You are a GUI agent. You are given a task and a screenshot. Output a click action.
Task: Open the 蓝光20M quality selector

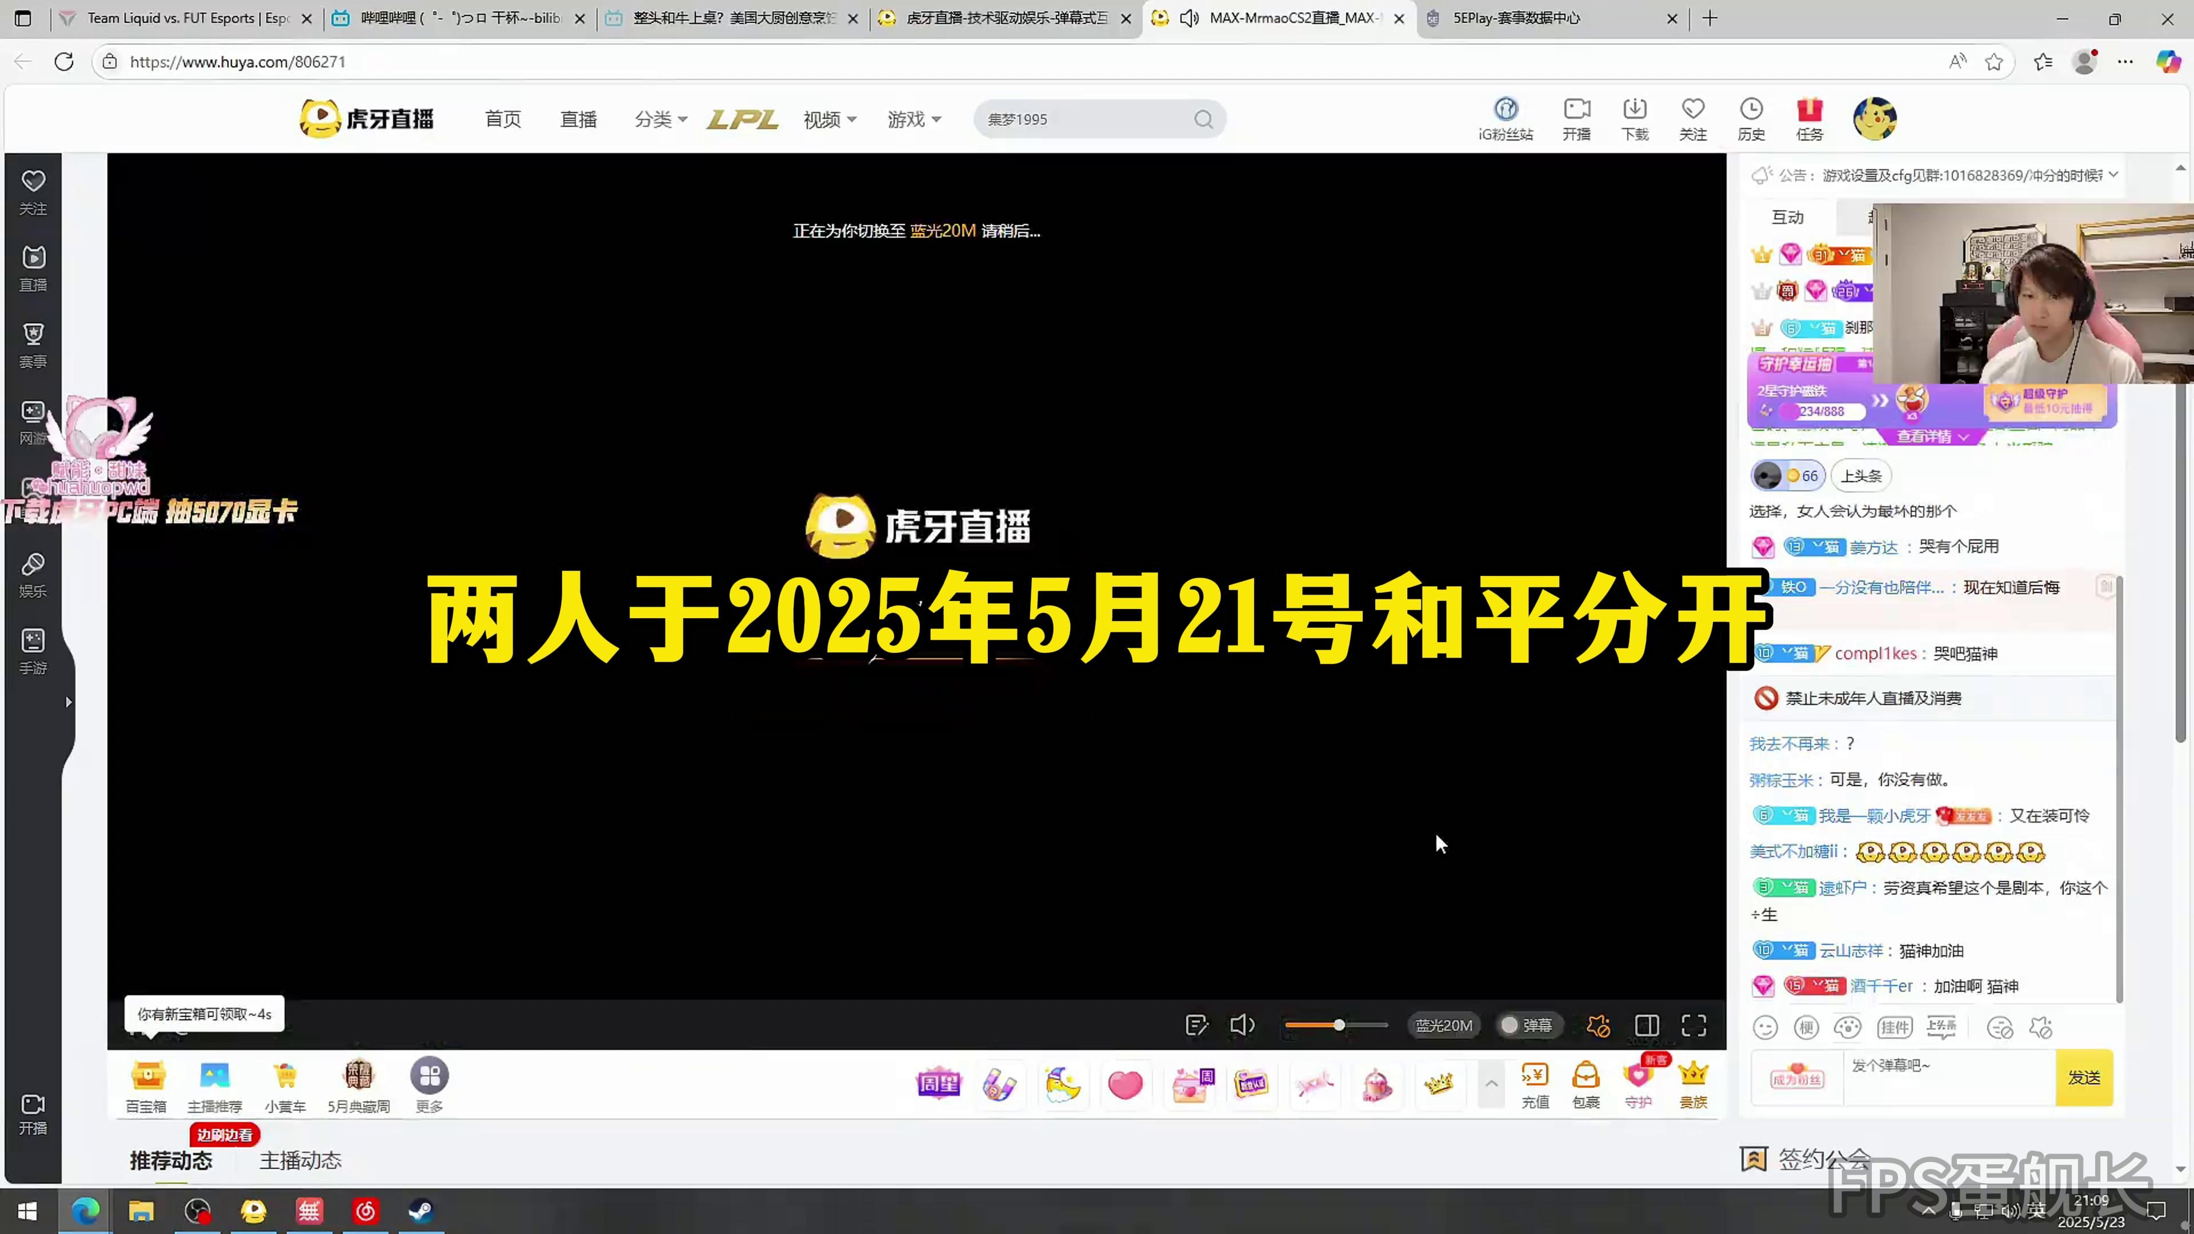click(x=1444, y=1025)
